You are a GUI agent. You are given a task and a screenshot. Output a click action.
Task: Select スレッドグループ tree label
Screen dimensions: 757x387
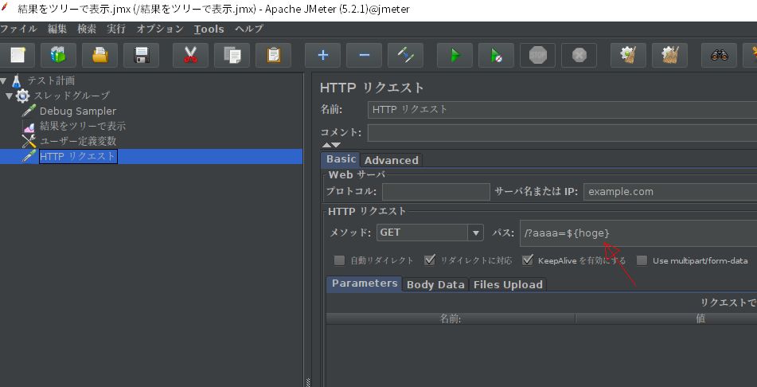pyautogui.click(x=72, y=96)
